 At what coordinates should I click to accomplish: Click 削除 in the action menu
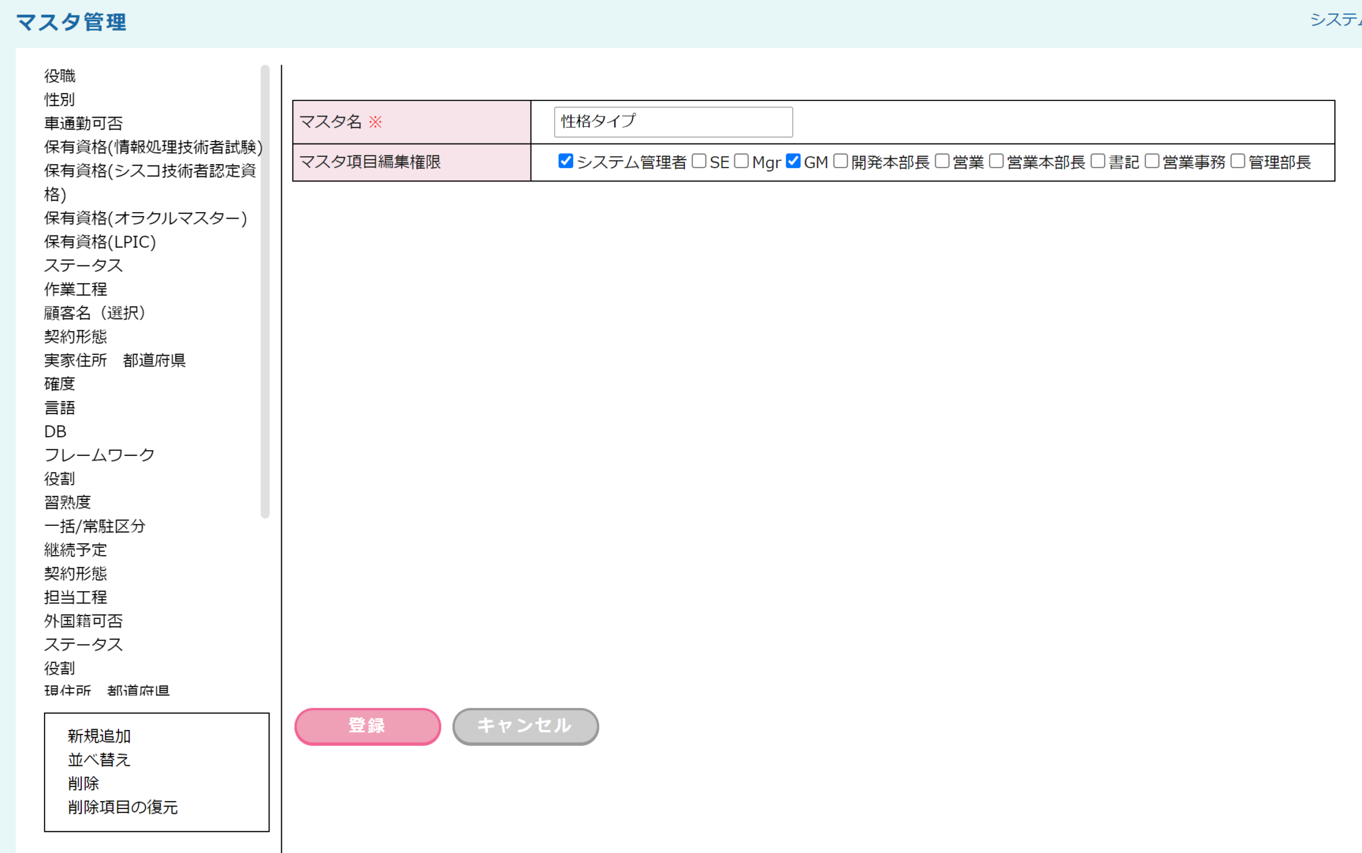coord(83,784)
